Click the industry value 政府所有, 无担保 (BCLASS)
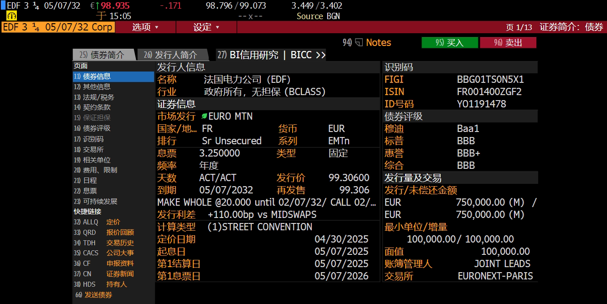607x304 pixels. click(x=265, y=92)
